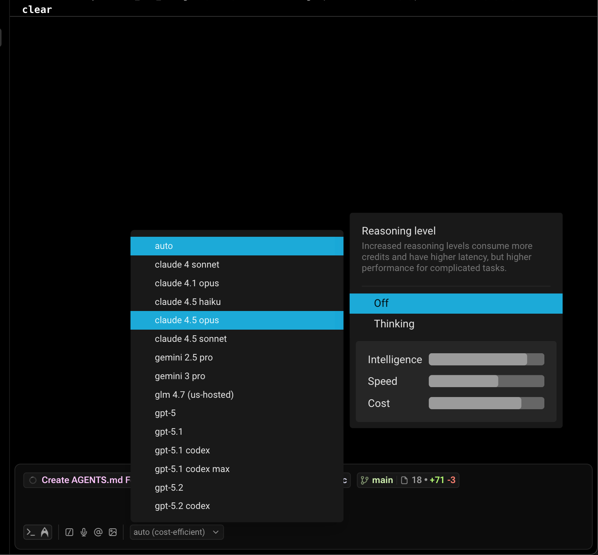Screen dimensions: 598x555
Task: Pick glm 4.7 (us-hosted) model
Action: click(x=237, y=395)
